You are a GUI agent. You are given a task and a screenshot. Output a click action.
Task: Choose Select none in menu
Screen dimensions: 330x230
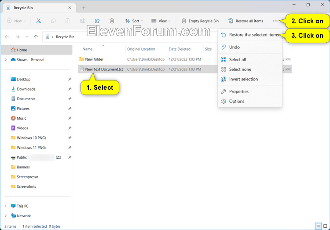pos(250,69)
